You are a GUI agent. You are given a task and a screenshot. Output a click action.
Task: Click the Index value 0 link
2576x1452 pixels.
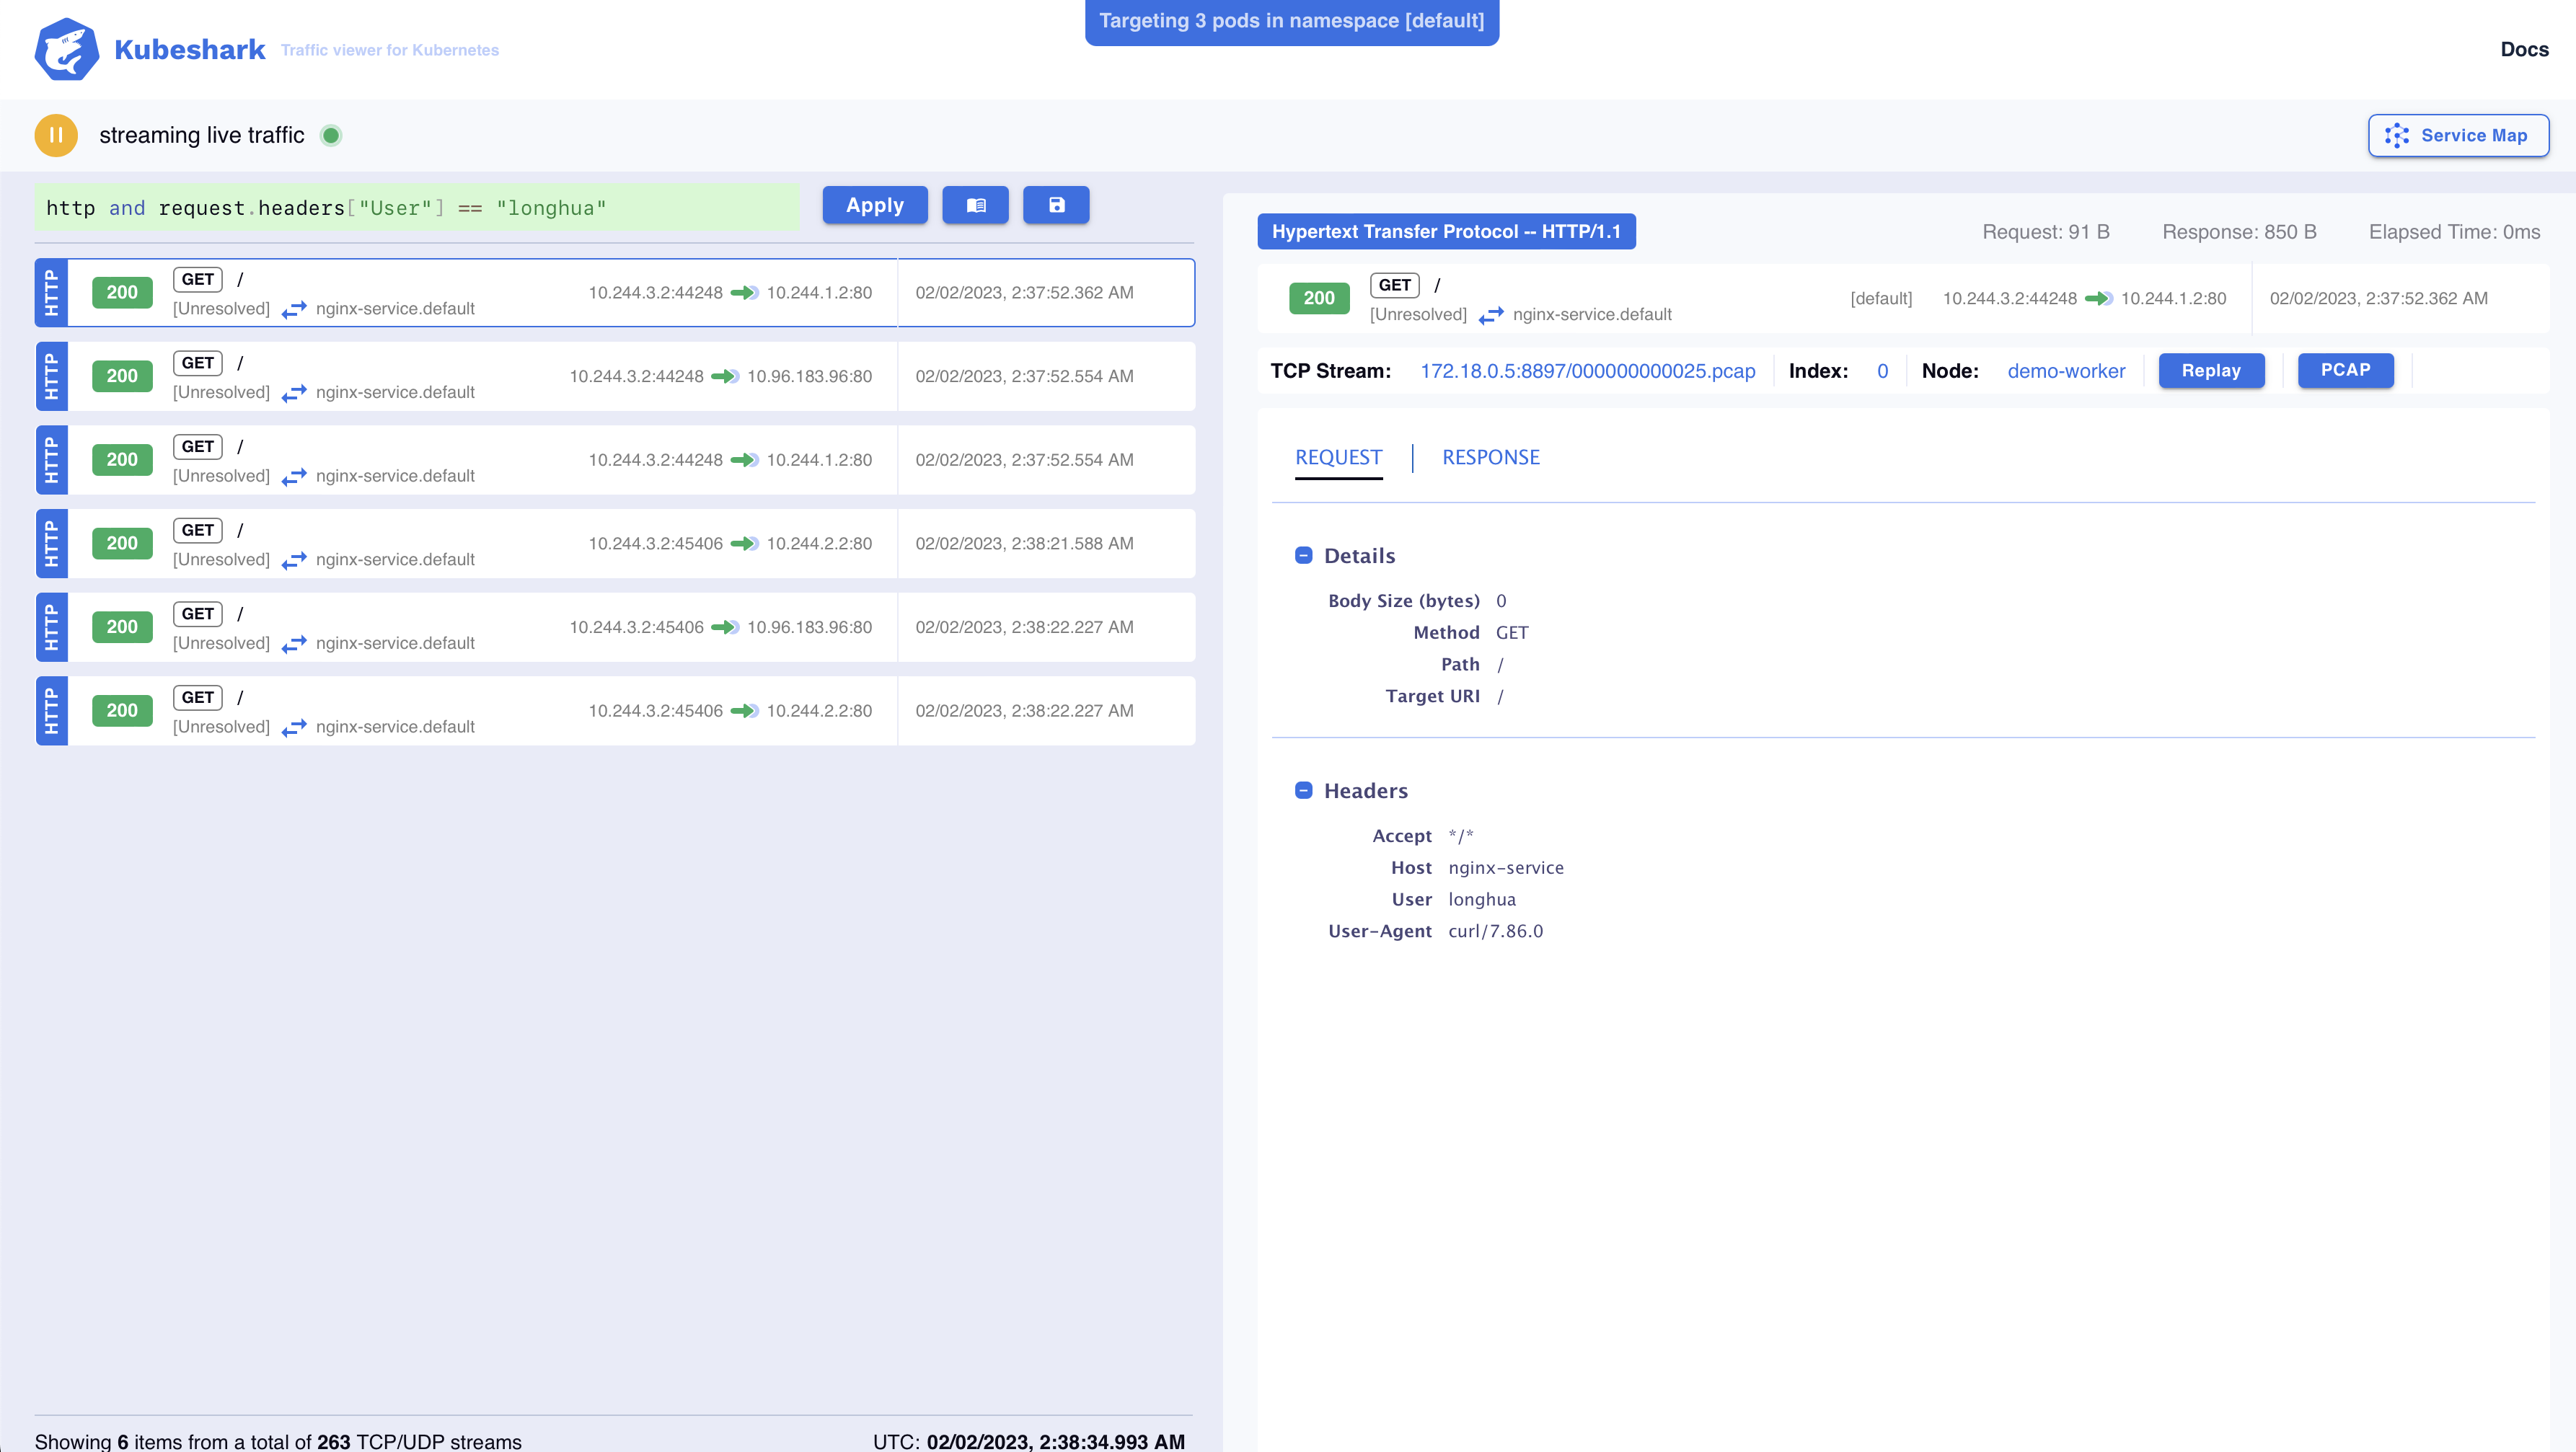(x=1882, y=371)
